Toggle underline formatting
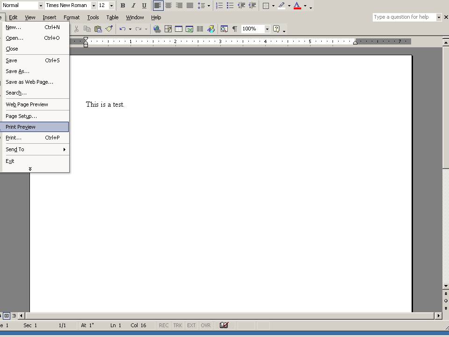The width and height of the screenshot is (449, 337). (144, 6)
